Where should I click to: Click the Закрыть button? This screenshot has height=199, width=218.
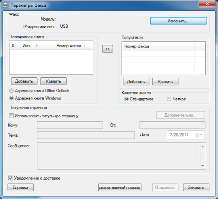[x=196, y=188]
